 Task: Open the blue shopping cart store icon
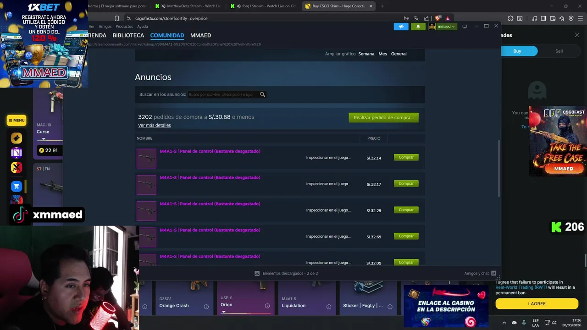pos(17,187)
